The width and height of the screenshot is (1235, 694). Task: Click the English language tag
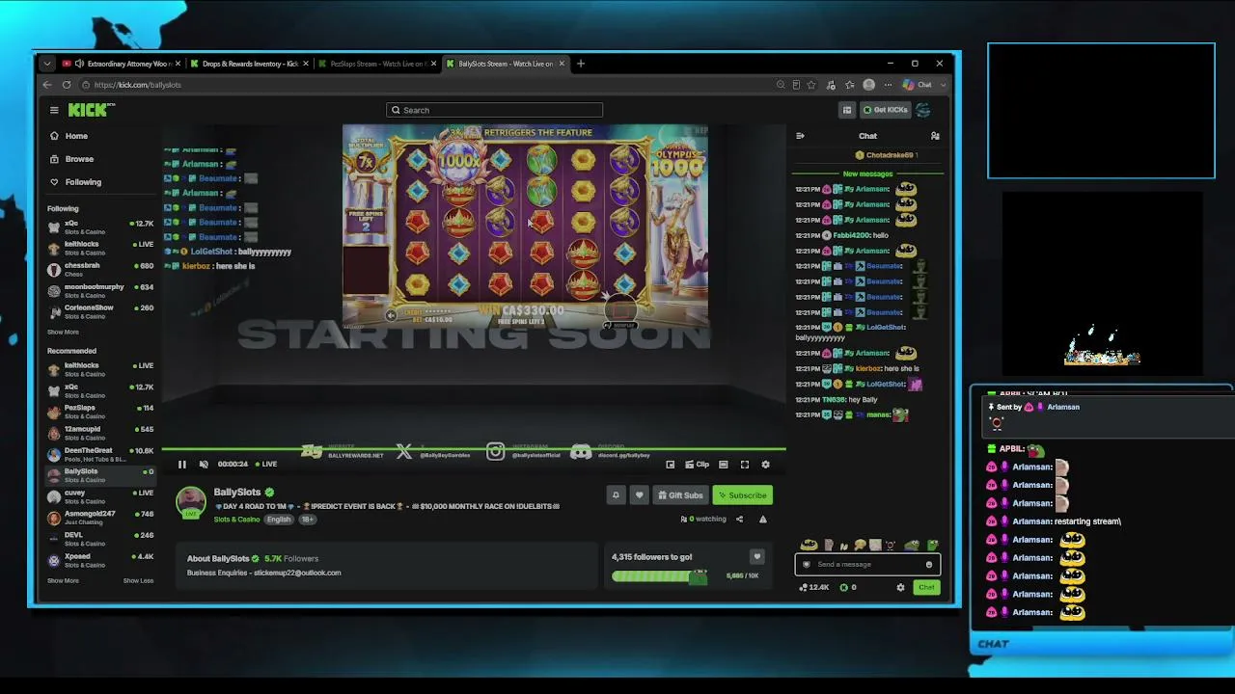279,520
